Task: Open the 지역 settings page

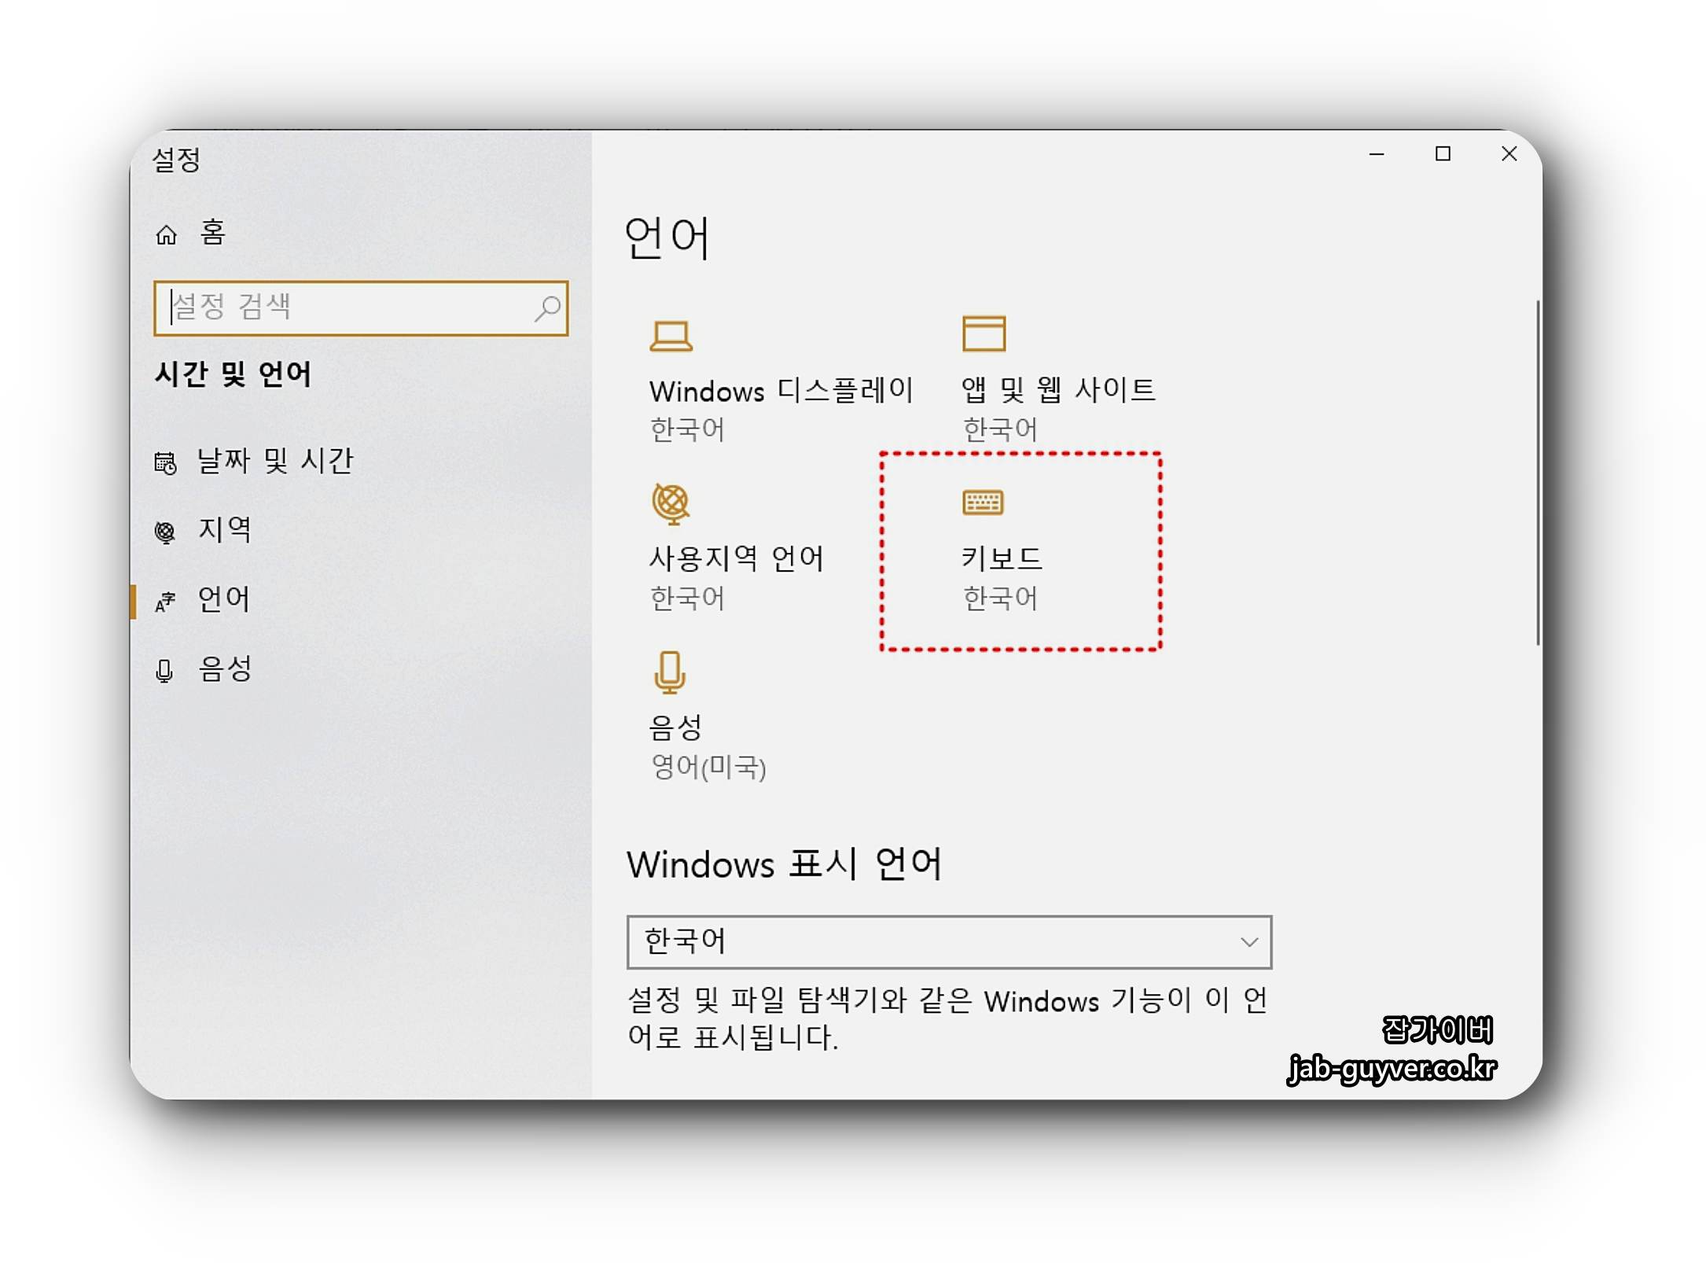Action: (224, 529)
